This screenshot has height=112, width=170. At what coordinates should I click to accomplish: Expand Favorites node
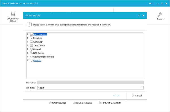coord(28,38)
